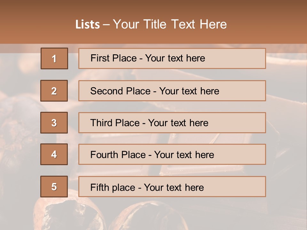307x230 pixels.
Task: Place cursor on the word Fifth
Action: (100, 187)
